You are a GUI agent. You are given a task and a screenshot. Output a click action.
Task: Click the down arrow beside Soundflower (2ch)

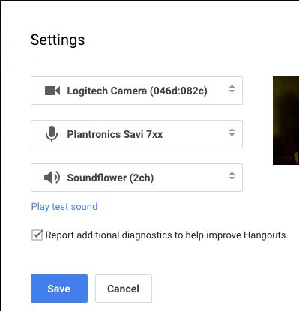pos(232,178)
